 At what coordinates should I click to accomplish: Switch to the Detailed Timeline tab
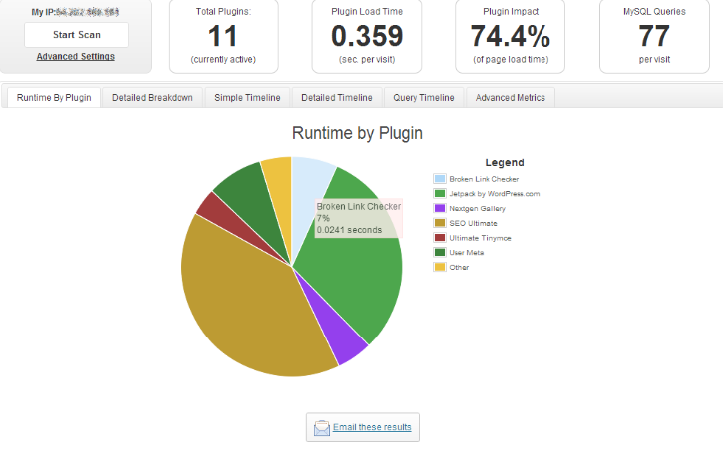point(337,97)
